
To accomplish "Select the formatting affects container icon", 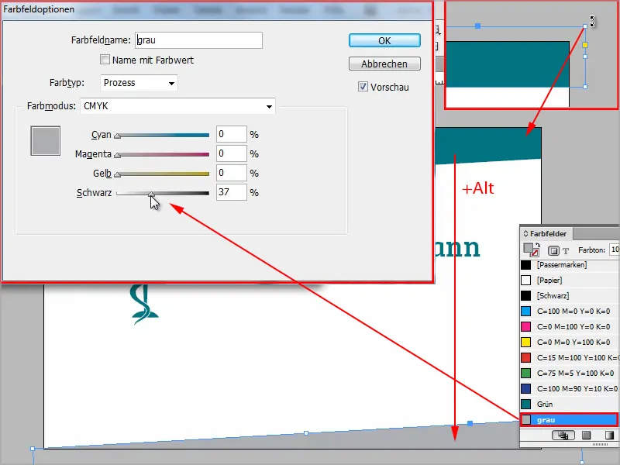I will [x=553, y=250].
